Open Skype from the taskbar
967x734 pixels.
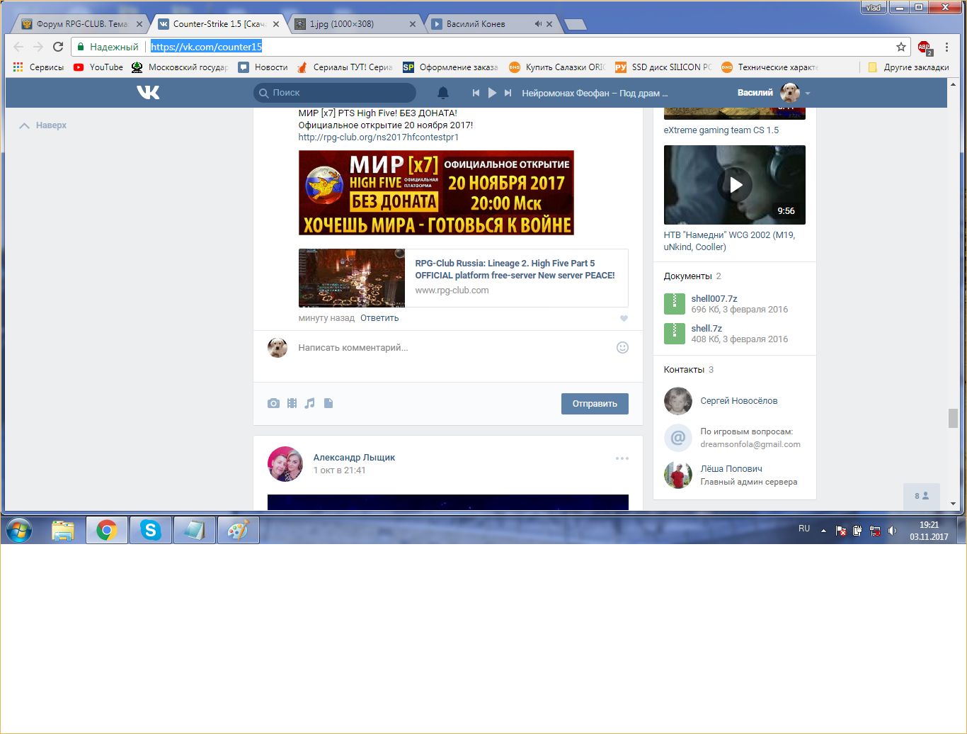coord(150,530)
